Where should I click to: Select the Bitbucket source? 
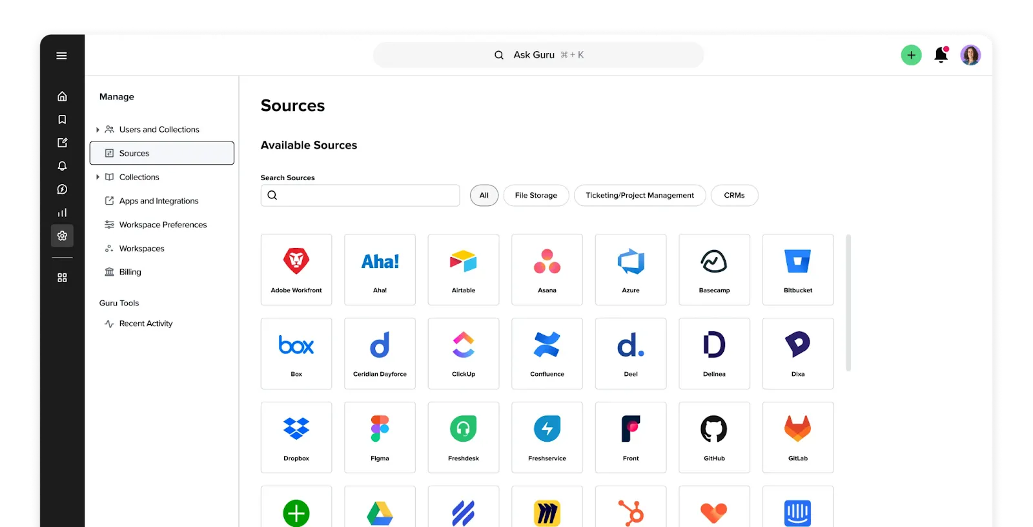(798, 269)
